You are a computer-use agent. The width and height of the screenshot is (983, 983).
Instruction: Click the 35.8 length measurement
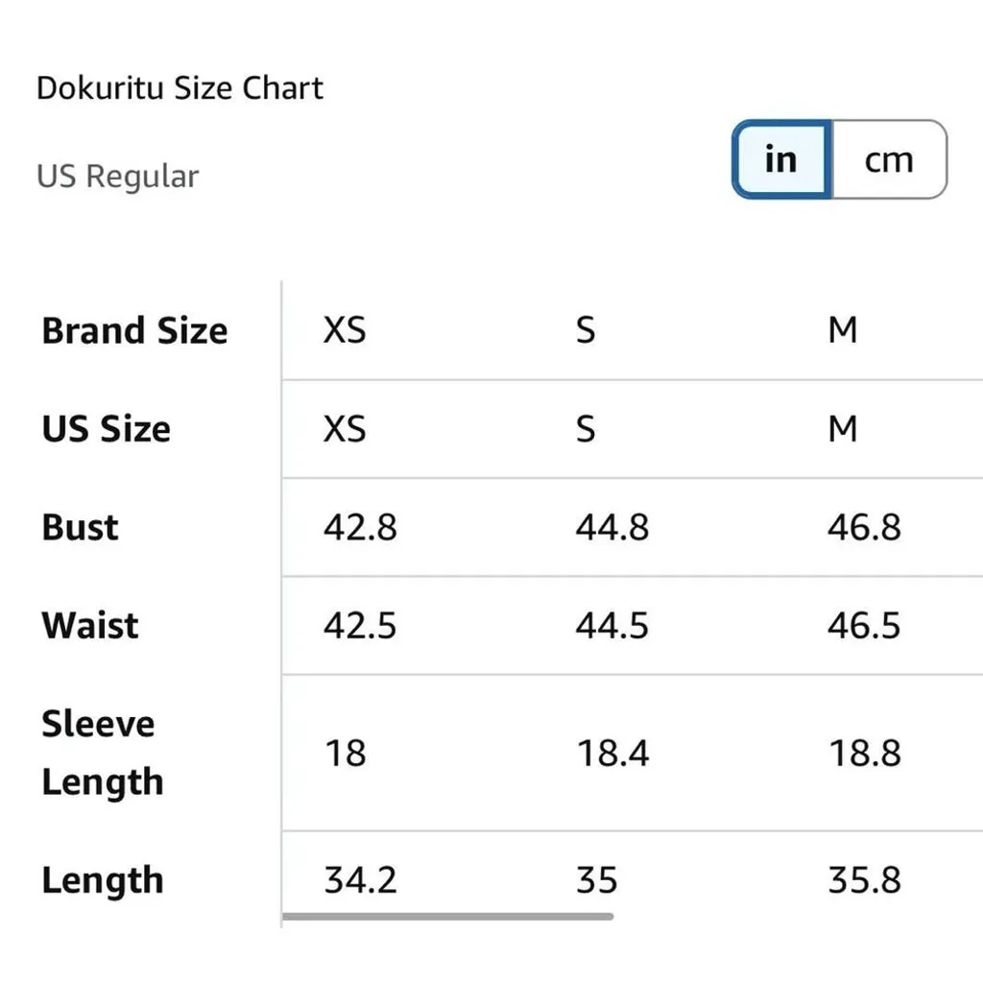864,880
